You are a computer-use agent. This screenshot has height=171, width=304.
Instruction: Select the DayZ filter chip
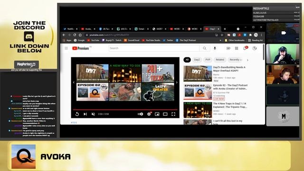(x=197, y=60)
